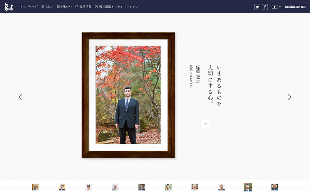Click the 佐藤 登之 name text
The width and height of the screenshot is (310, 194).
point(198,74)
